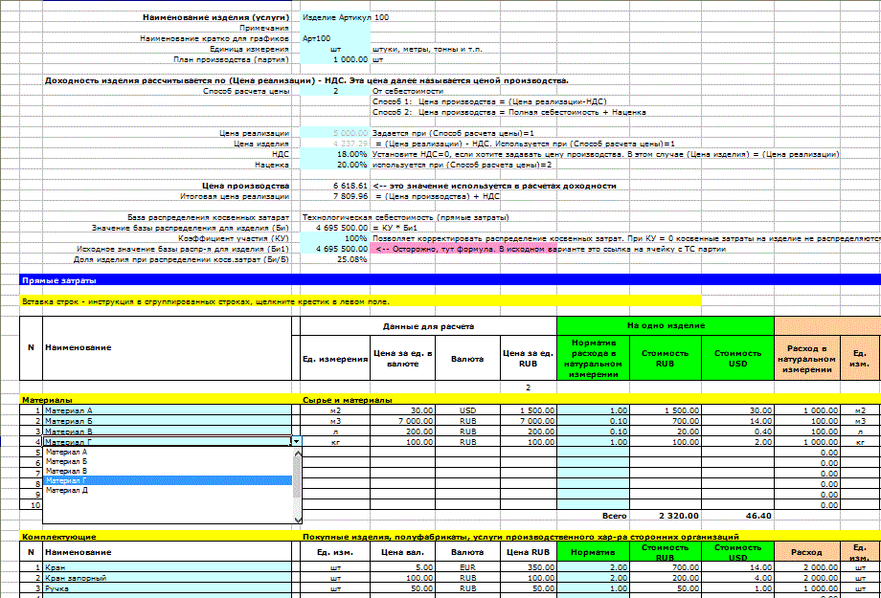Image resolution: width=881 pixels, height=598 pixels.
Task: Select the 'Изделие Артикул 100' name cell
Action: 335,17
